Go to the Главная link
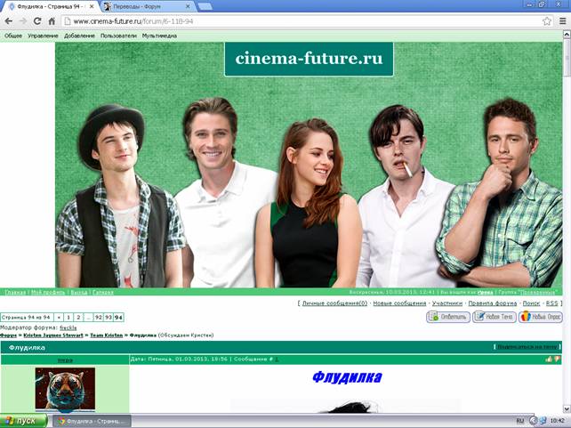 point(15,292)
